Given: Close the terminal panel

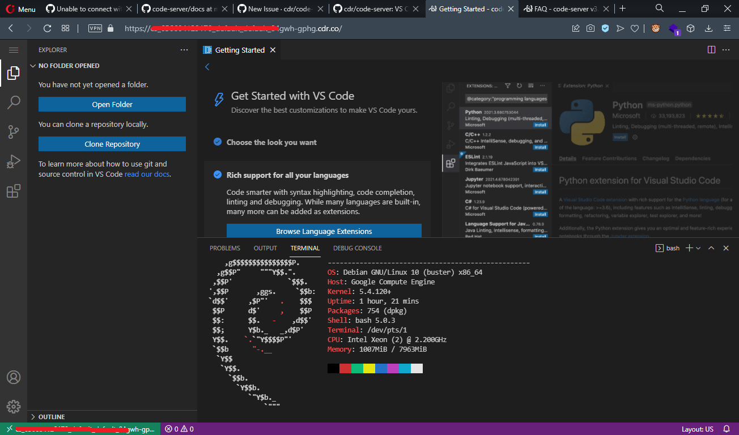Looking at the screenshot, I should 726,248.
